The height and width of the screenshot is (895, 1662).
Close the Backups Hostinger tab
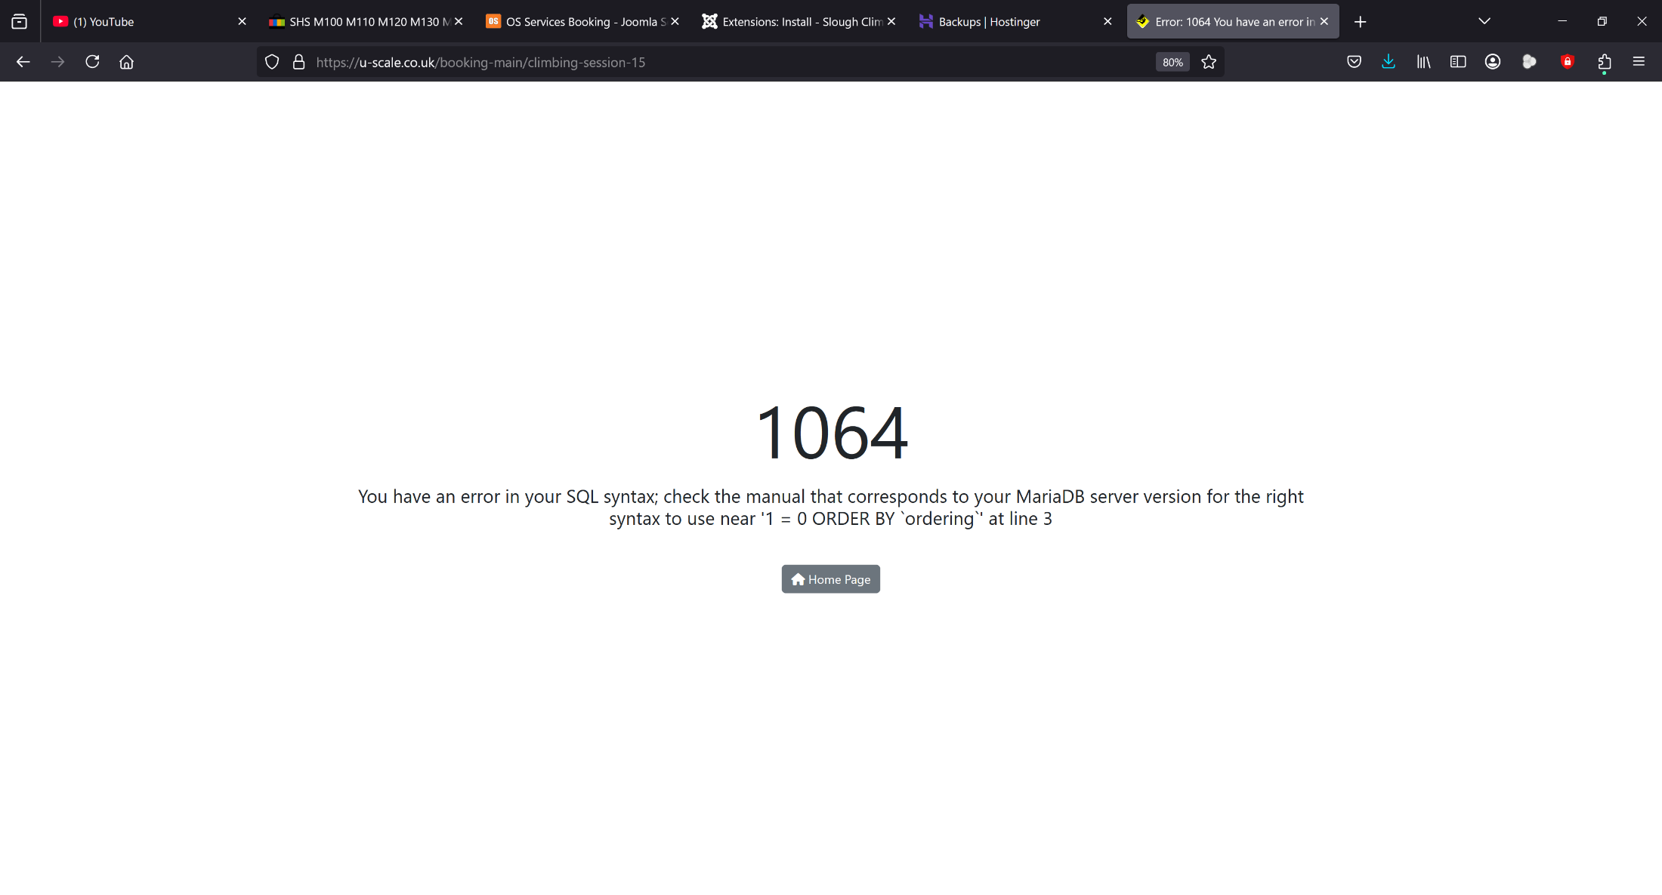point(1107,22)
